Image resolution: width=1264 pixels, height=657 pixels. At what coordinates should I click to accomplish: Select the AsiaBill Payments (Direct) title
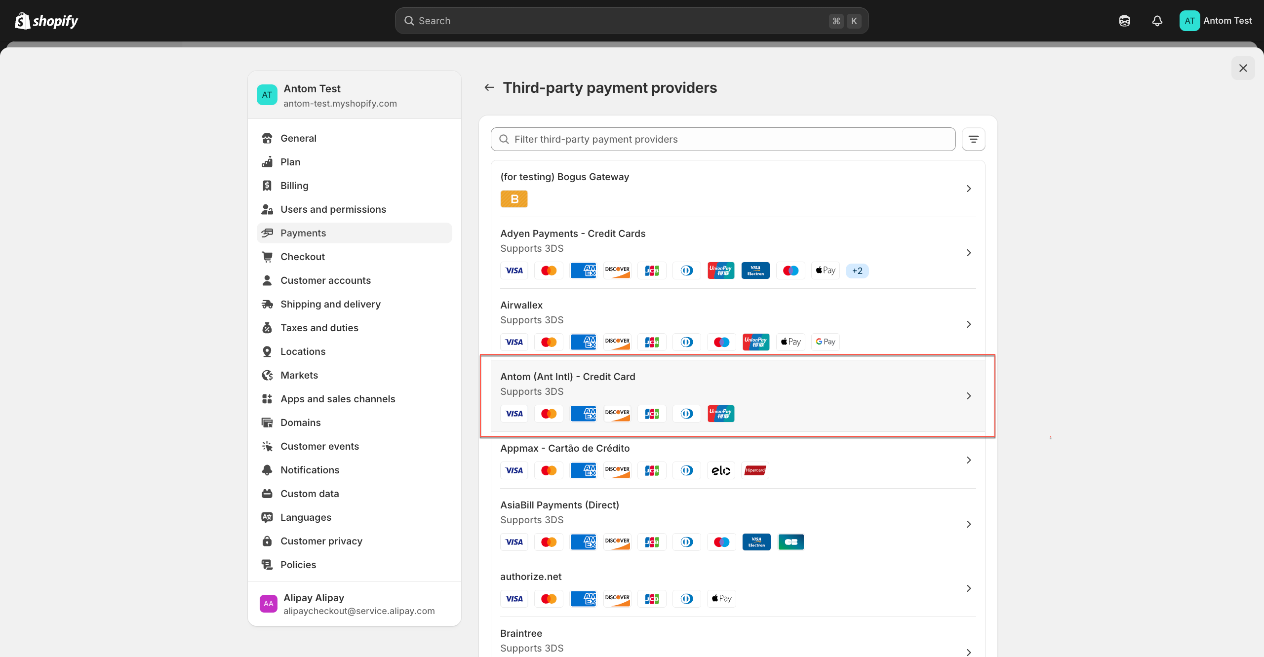tap(559, 505)
